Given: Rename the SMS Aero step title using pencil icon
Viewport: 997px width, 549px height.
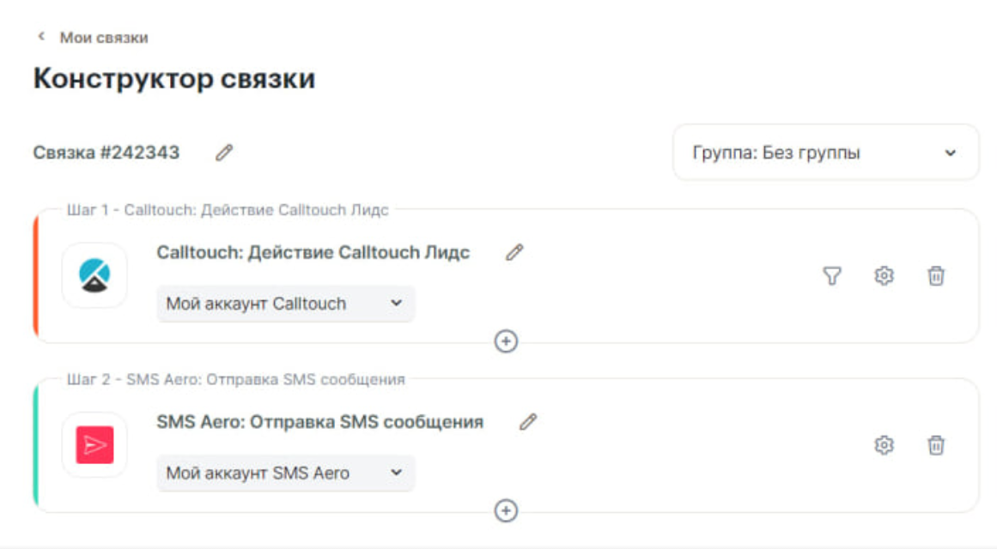Looking at the screenshot, I should pos(527,419).
